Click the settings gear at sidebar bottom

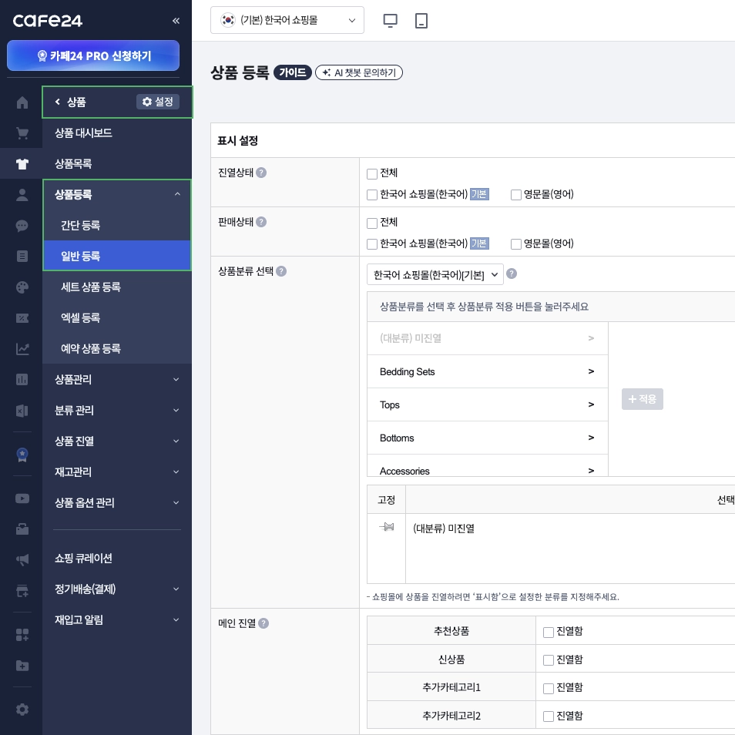(x=22, y=710)
